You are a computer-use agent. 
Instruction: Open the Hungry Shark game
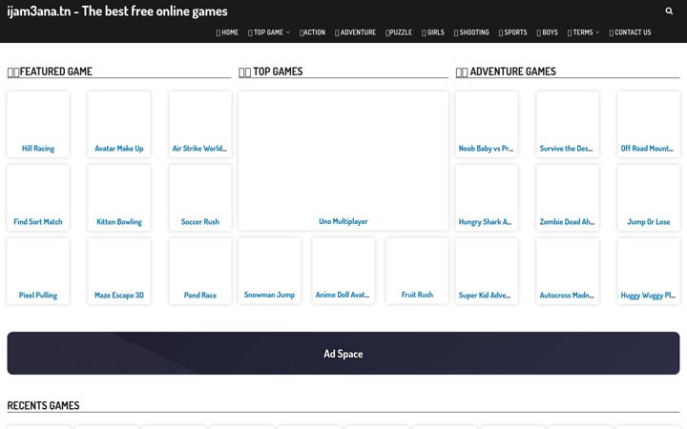487,198
